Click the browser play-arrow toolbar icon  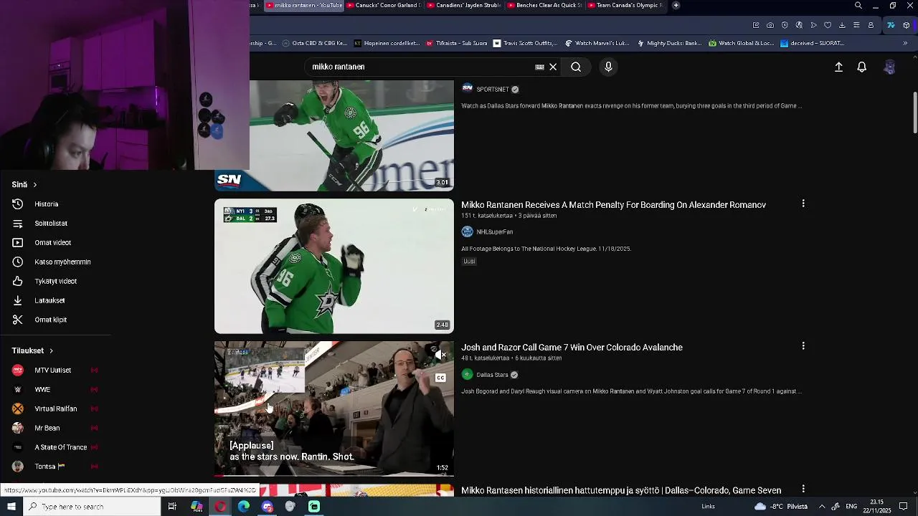[x=813, y=25]
